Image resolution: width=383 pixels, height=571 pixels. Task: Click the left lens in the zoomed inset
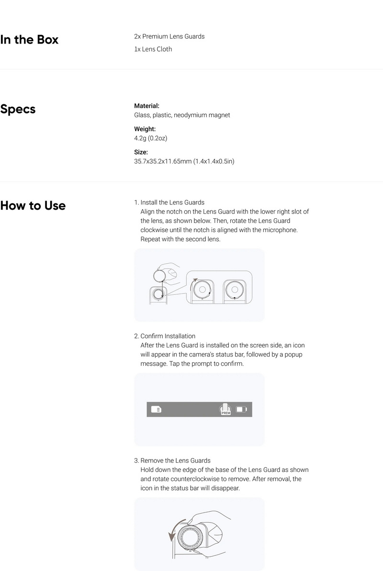(203, 290)
